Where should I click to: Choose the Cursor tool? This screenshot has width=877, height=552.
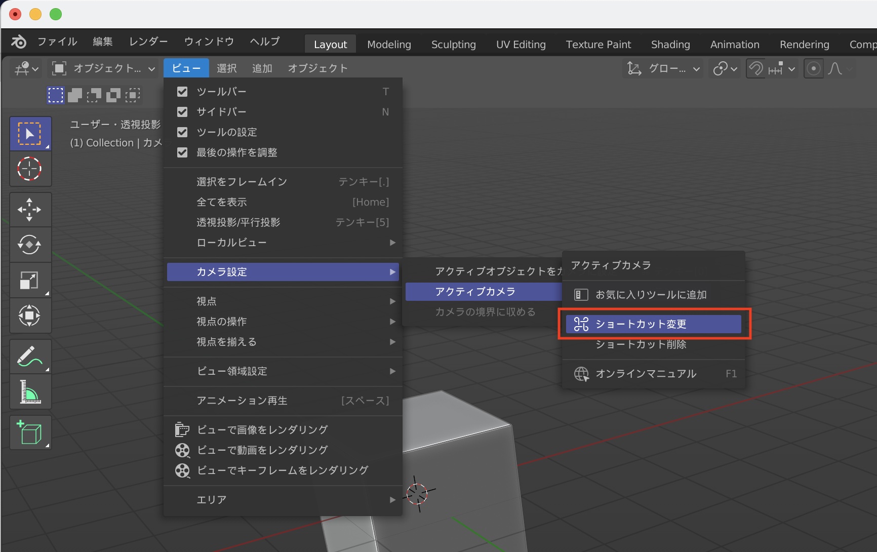click(x=29, y=169)
